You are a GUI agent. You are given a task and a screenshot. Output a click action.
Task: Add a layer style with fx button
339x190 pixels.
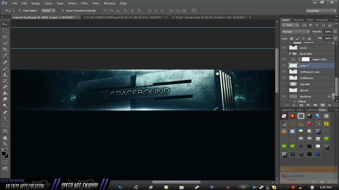[294, 105]
